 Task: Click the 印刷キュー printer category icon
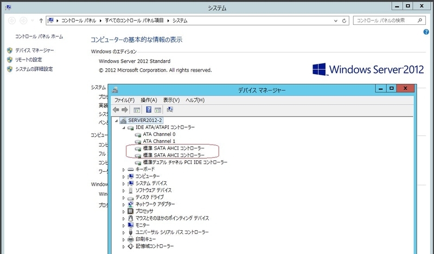(131, 239)
